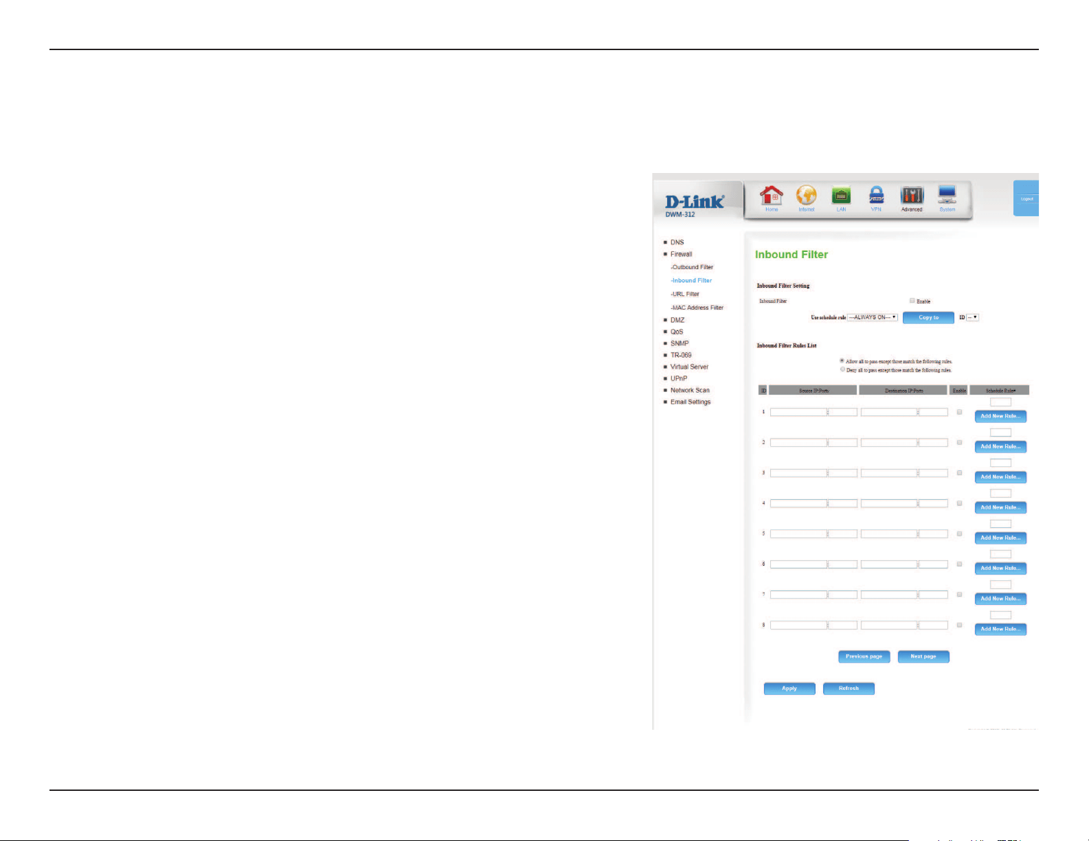Click the D-Link logo
Screen dimensions: 1089x841
coord(695,201)
